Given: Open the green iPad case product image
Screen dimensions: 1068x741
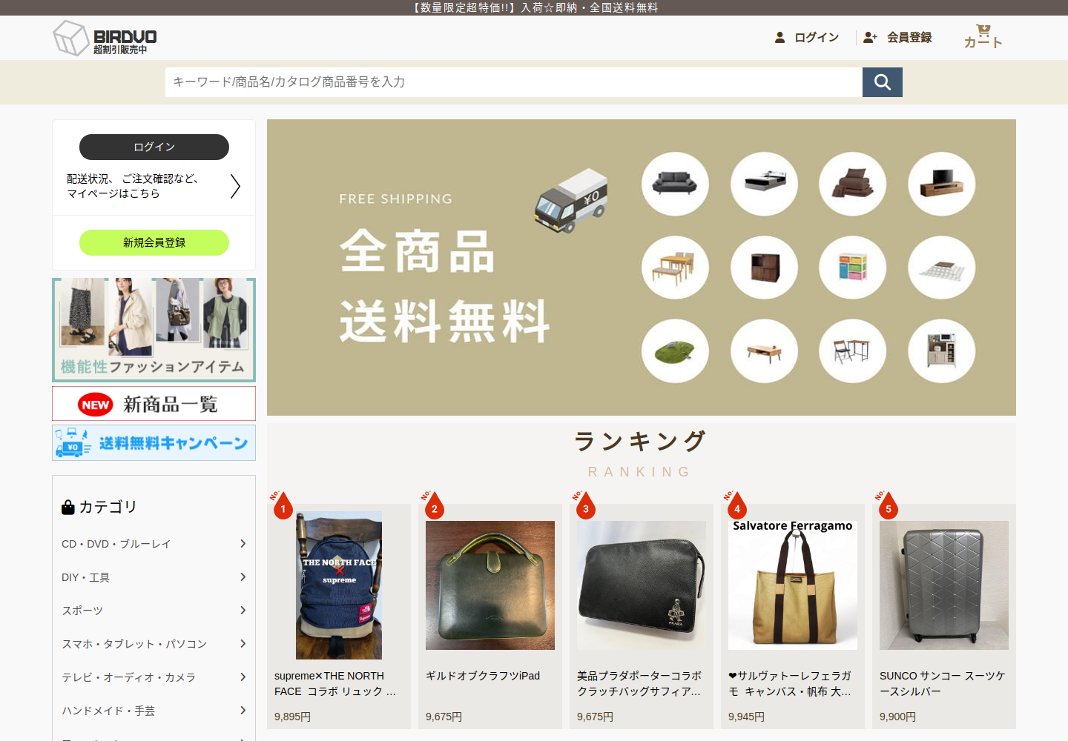Looking at the screenshot, I should (490, 585).
